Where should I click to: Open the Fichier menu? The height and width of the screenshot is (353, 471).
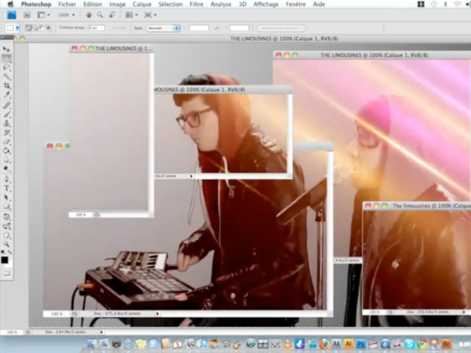tap(67, 4)
